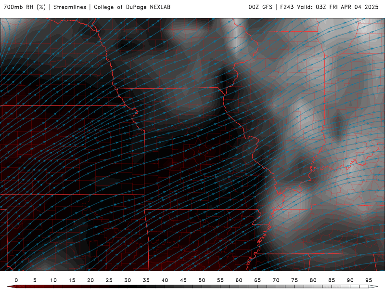Click the "55" label on humidity scale
This screenshot has height=289, width=385.
pyautogui.click(x=220, y=280)
